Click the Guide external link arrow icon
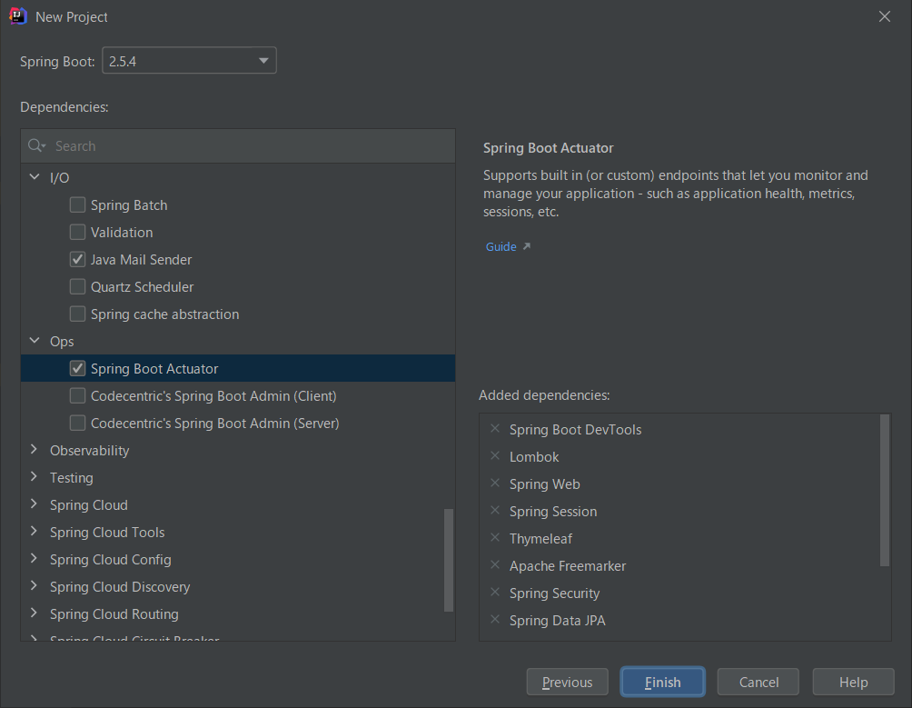 [526, 246]
